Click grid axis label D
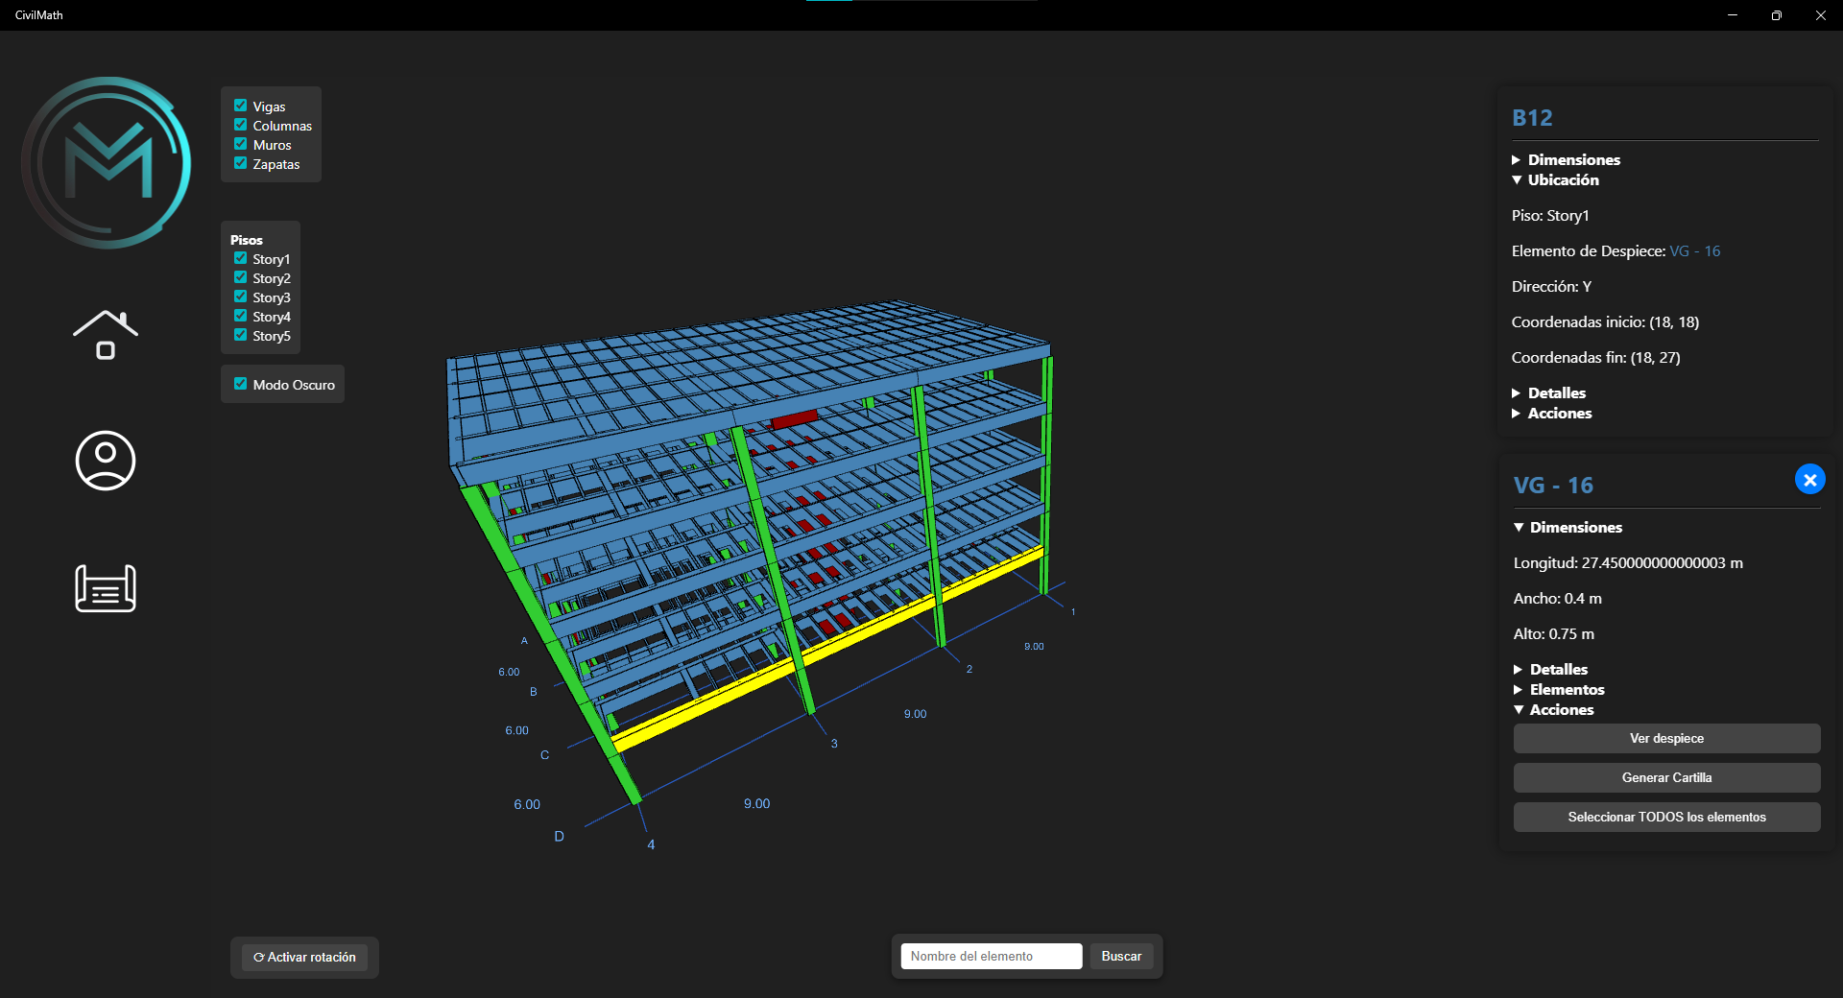 coord(559,837)
